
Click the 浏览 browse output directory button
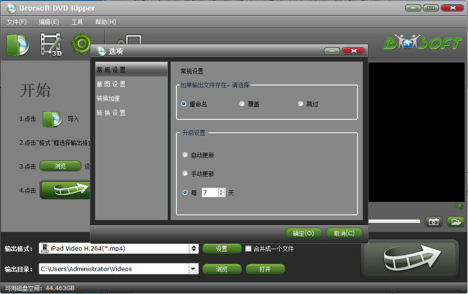coord(221,268)
